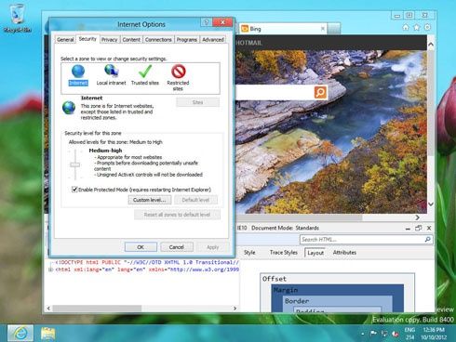Show hidden tray icons arrow

coord(363,334)
